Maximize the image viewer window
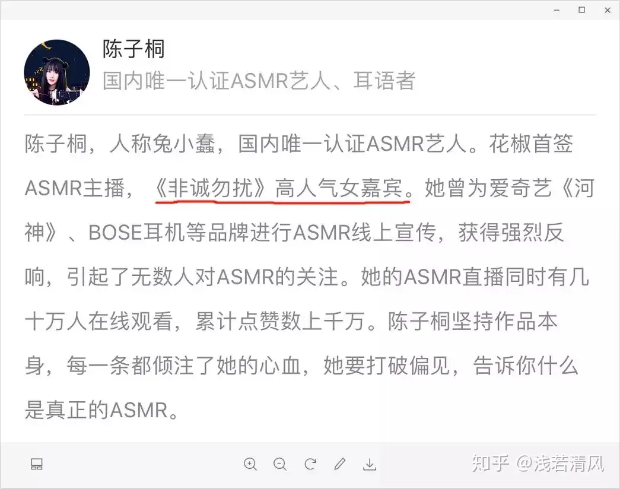The height and width of the screenshot is (489, 620). [581, 10]
